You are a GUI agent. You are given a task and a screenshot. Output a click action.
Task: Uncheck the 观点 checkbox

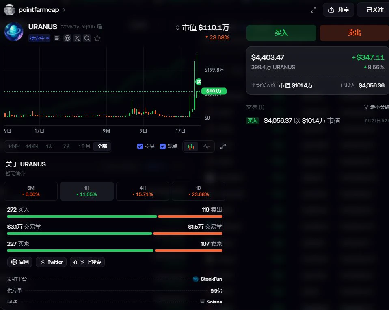[163, 146]
